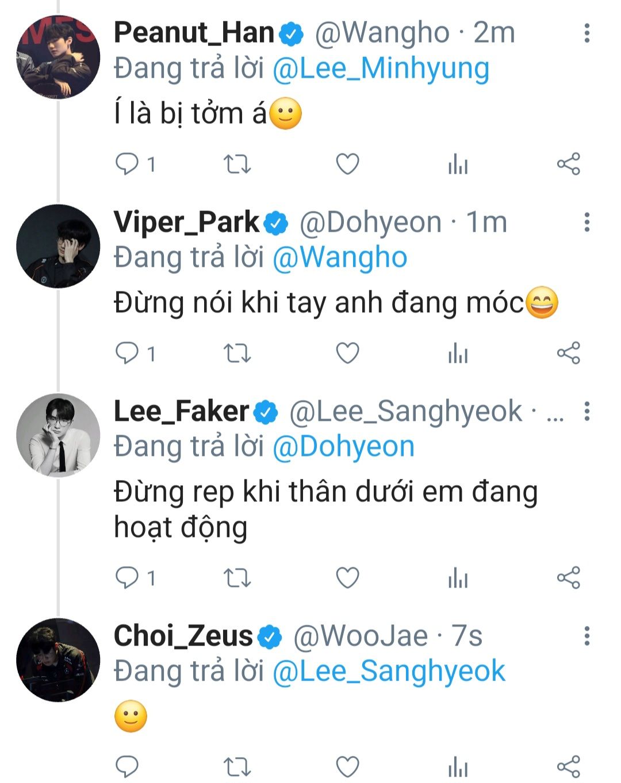The image size is (621, 783).
Task: Open the @Lee_Minhyung mention link
Action: [381, 69]
